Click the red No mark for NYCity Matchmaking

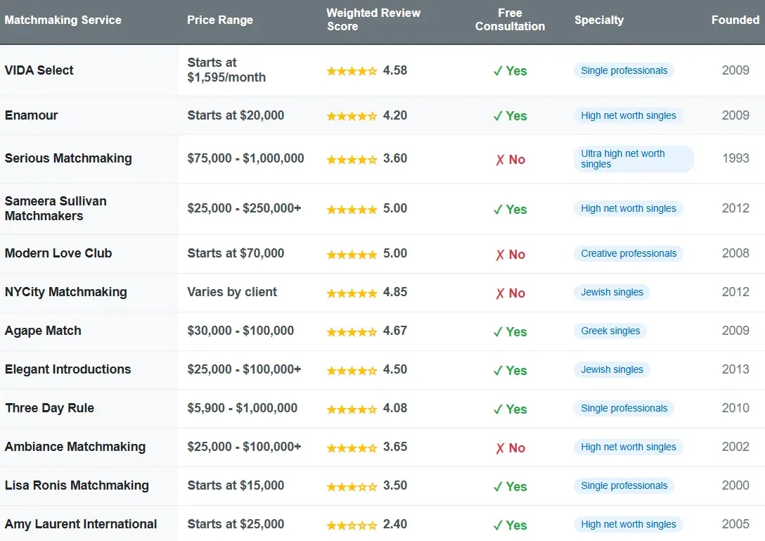(x=510, y=293)
